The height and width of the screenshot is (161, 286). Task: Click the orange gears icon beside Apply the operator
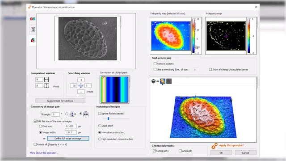click(214, 146)
